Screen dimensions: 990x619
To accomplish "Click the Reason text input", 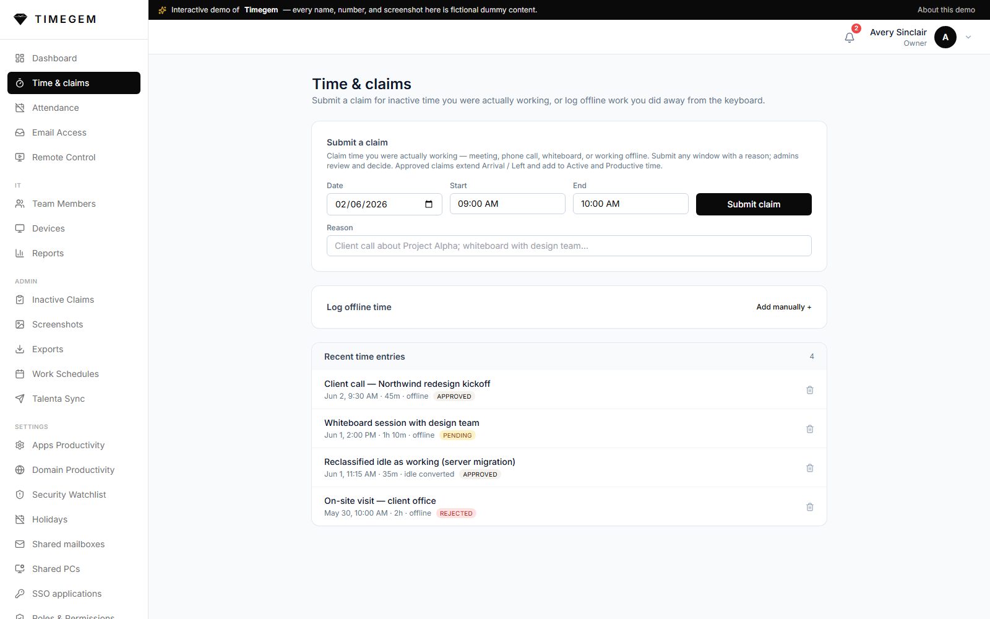I will tap(569, 246).
